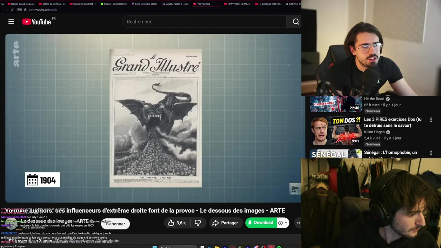Switch to 'NEW YORK : ESCALAD' tab
Screen dimensions: 441x248
[x=237, y=4]
